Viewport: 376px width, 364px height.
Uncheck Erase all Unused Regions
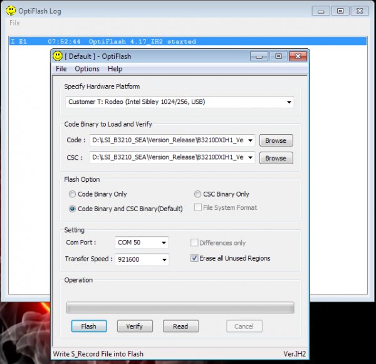point(194,258)
